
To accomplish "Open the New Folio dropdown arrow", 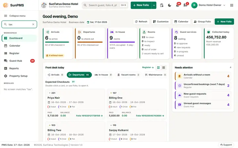I will tap(154, 5).
